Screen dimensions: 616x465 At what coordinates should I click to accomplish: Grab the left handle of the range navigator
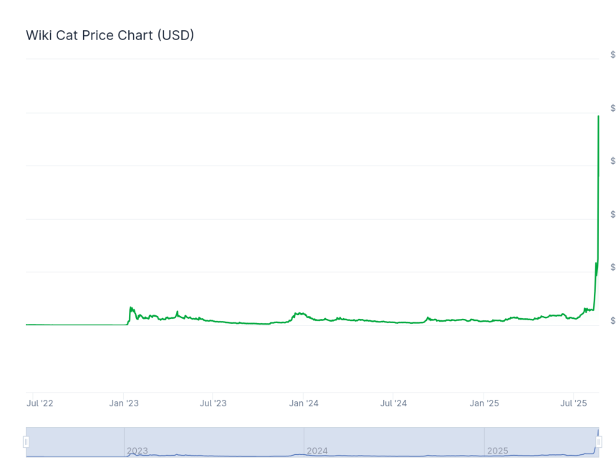pyautogui.click(x=26, y=442)
